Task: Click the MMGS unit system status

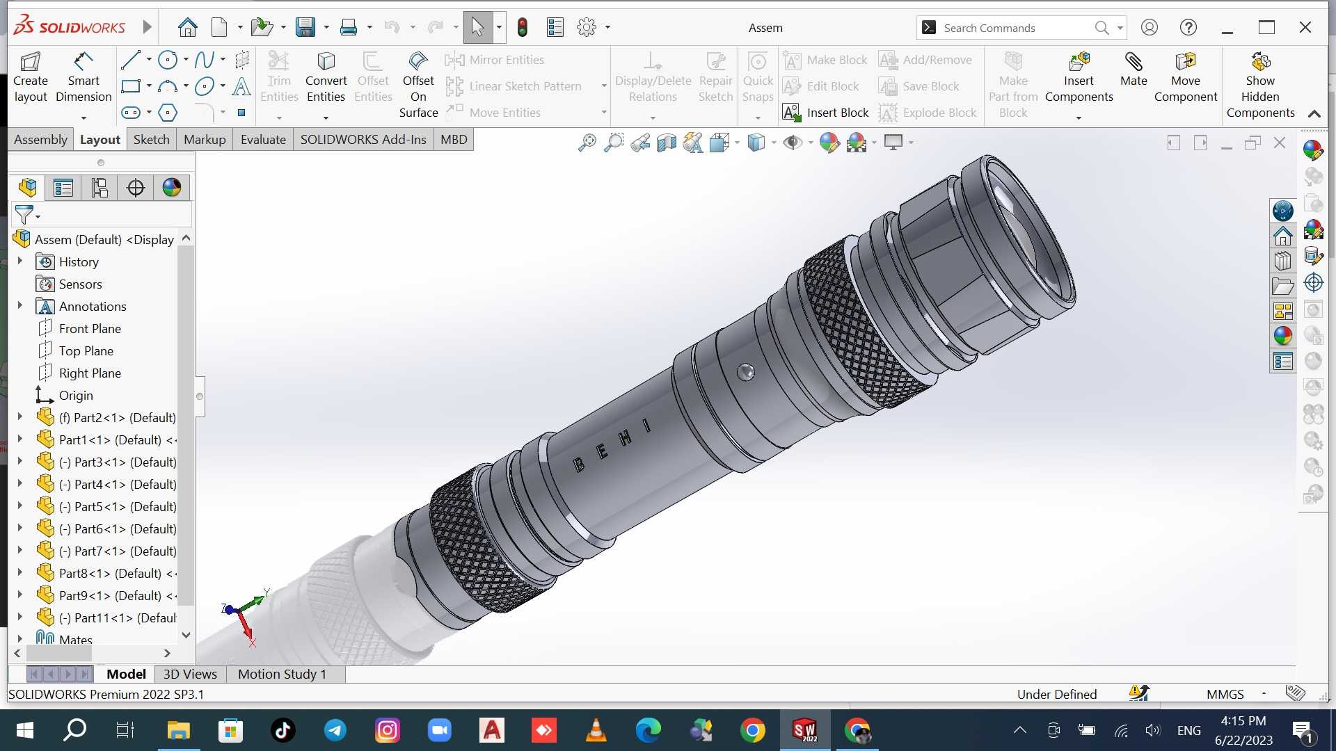Action: [1225, 694]
